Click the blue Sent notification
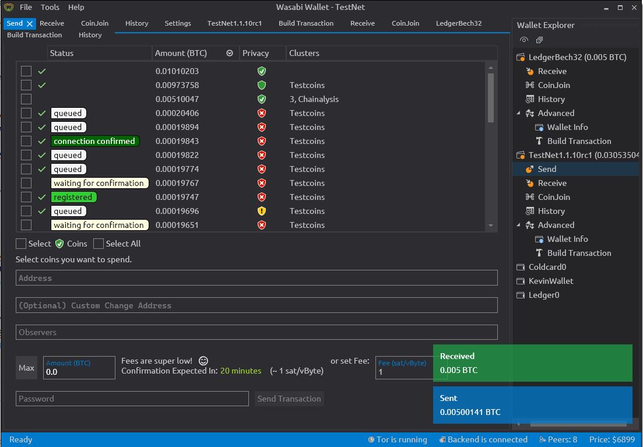The height and width of the screenshot is (447, 643). [533, 405]
